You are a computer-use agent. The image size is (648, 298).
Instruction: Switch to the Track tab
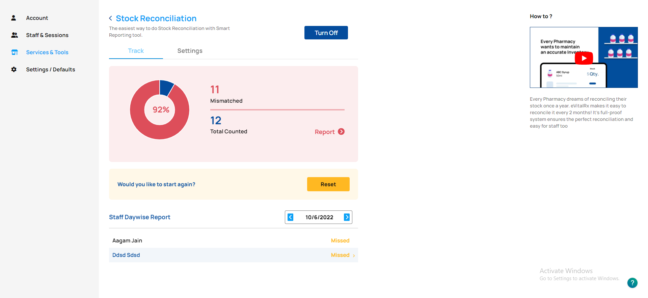[136, 51]
